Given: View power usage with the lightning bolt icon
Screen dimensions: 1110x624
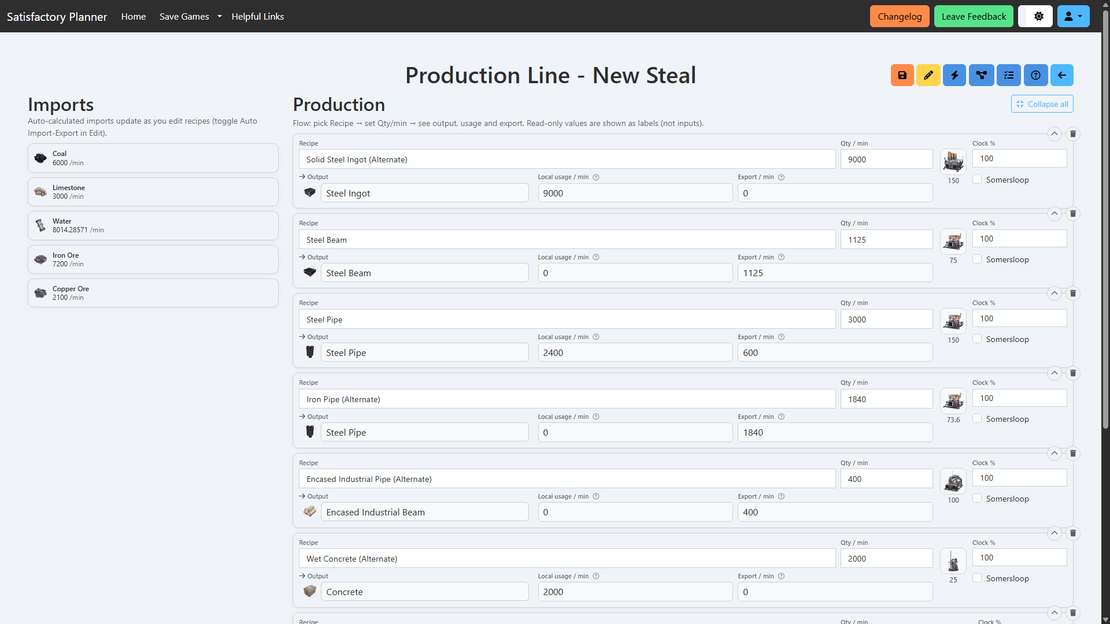Looking at the screenshot, I should tap(954, 75).
